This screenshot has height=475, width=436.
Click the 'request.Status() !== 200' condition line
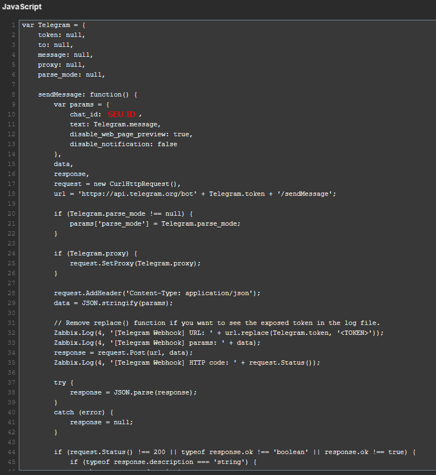pyautogui.click(x=234, y=452)
